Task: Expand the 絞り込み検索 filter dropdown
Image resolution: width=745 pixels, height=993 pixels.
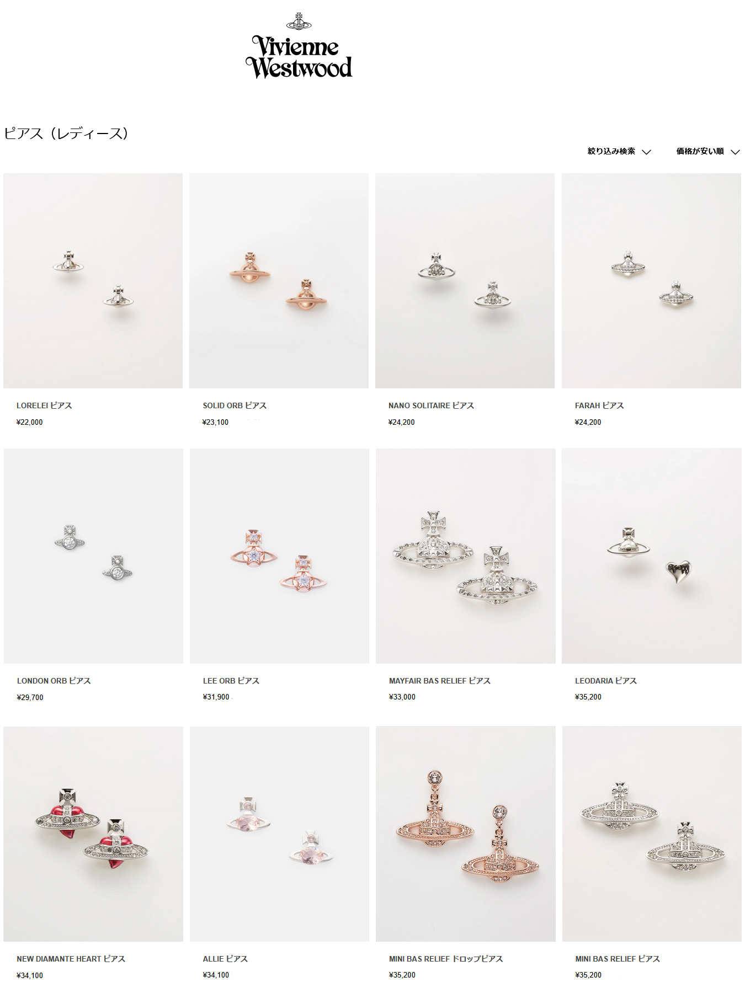Action: click(x=619, y=151)
